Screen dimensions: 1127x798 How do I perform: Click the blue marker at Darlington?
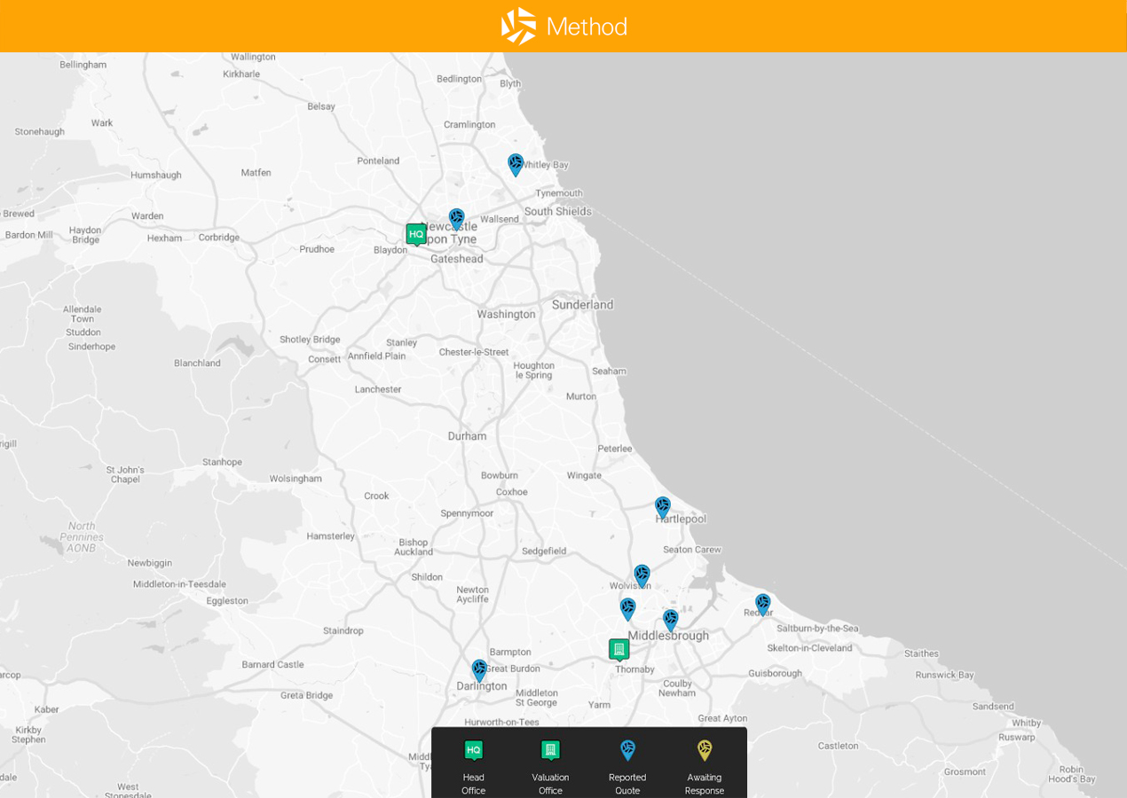(479, 669)
